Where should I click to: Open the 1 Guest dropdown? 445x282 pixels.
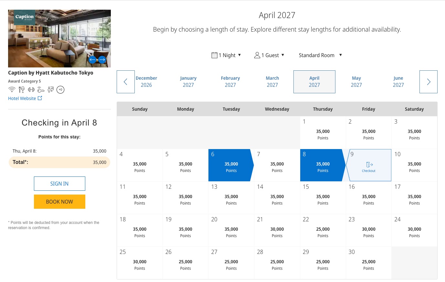269,55
